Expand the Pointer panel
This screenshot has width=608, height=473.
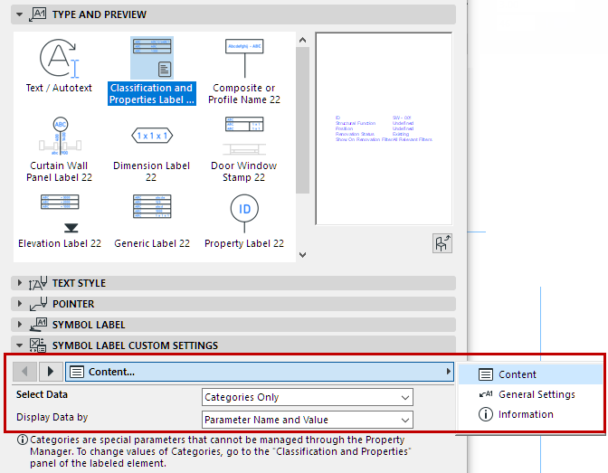[19, 304]
